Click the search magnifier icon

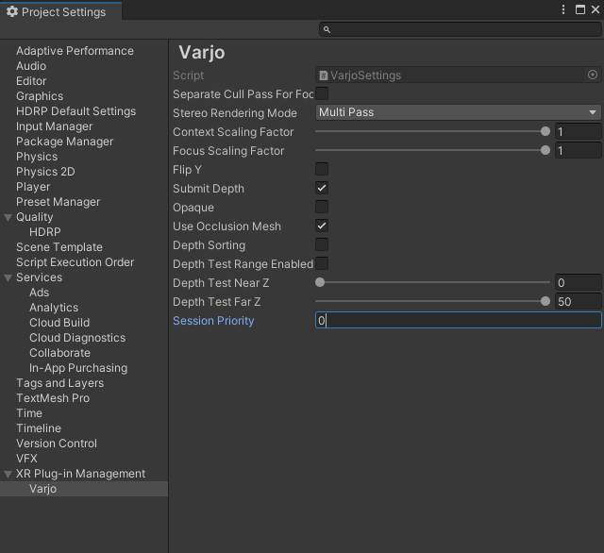point(327,29)
